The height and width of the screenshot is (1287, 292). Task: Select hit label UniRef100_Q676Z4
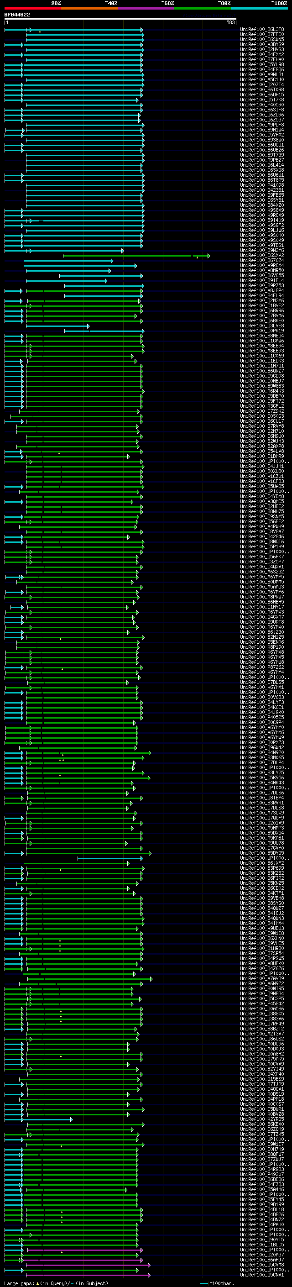pyautogui.click(x=262, y=260)
